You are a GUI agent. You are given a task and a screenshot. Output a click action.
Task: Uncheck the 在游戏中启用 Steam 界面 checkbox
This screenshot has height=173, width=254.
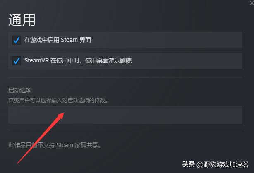click(x=17, y=40)
